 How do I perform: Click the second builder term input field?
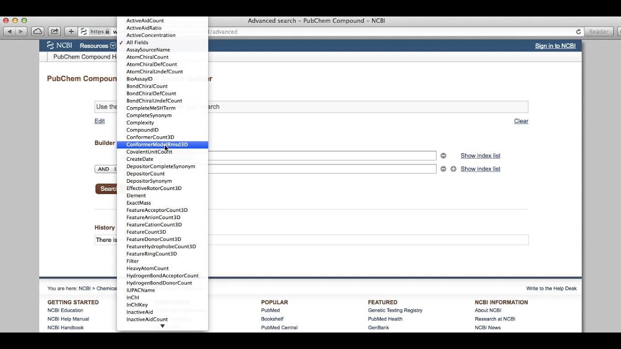(322, 169)
